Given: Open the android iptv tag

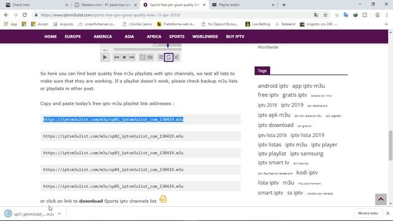Looking at the screenshot, I should click(x=273, y=86).
